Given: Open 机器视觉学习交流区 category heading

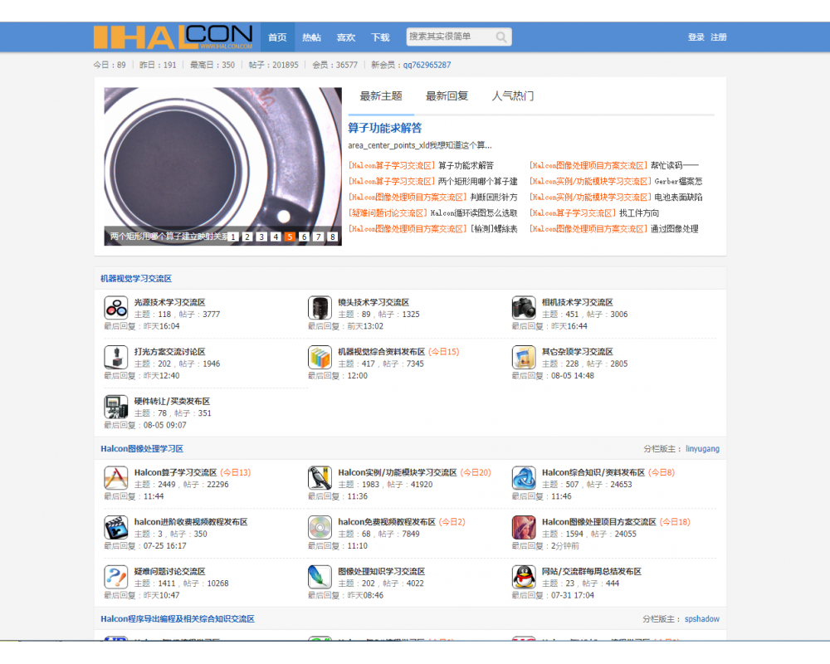Looking at the screenshot, I should (136, 279).
